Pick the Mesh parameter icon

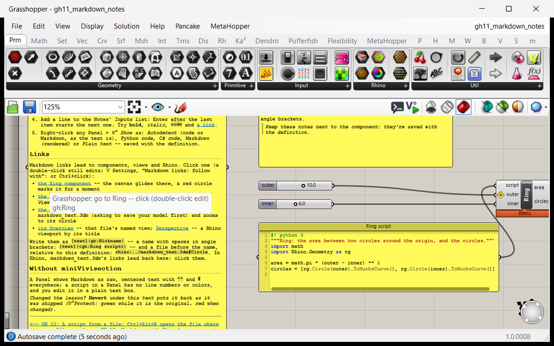click(x=123, y=57)
